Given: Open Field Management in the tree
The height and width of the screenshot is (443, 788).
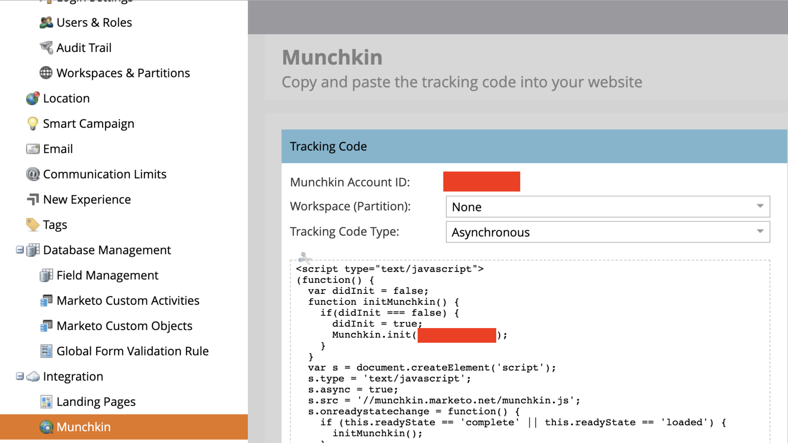Looking at the screenshot, I should pyautogui.click(x=107, y=275).
